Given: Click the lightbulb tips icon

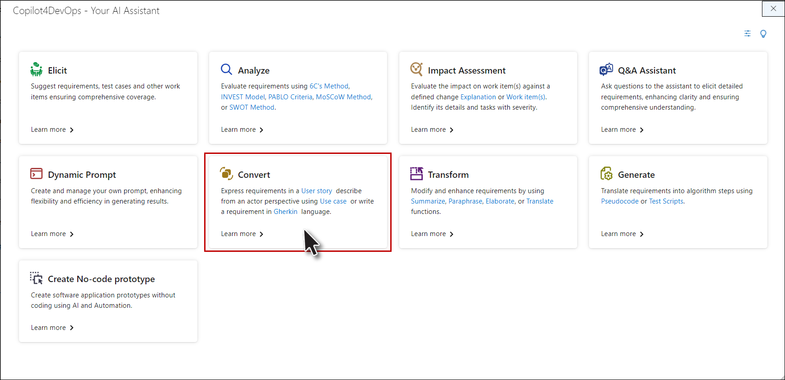Looking at the screenshot, I should tap(763, 34).
